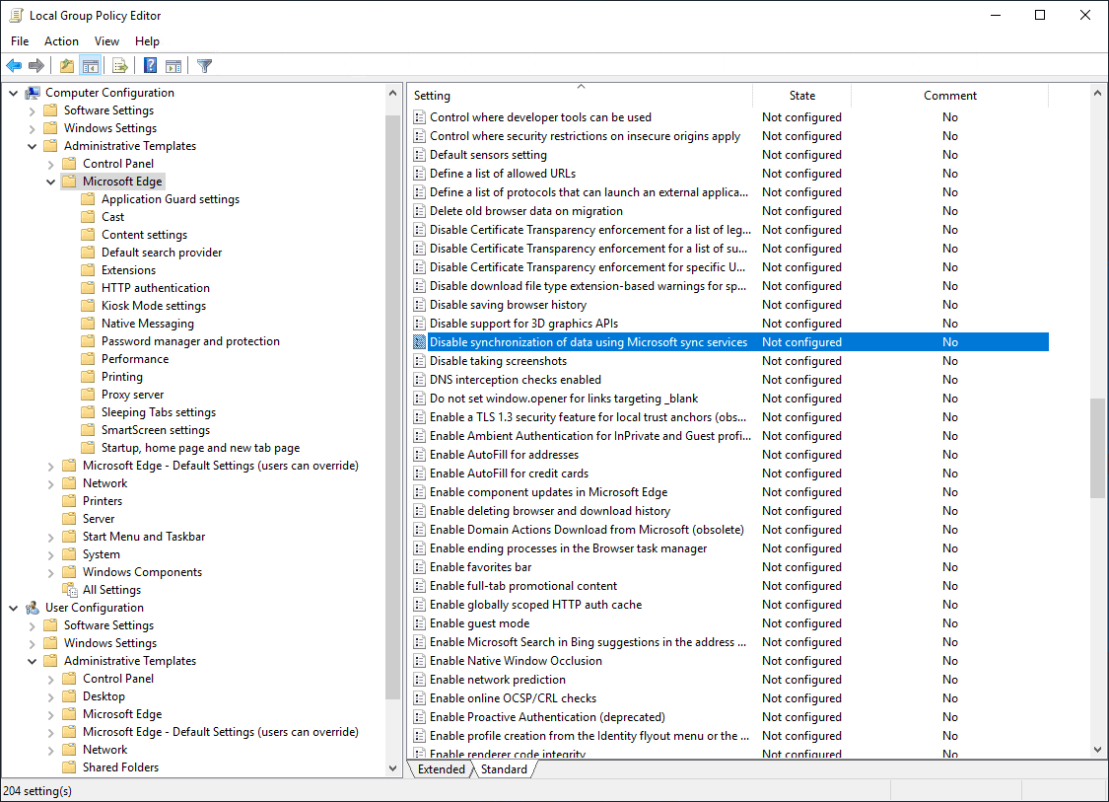The width and height of the screenshot is (1109, 802).
Task: Collapse the Administrative Templates tree under User Configuration
Action: click(31, 660)
